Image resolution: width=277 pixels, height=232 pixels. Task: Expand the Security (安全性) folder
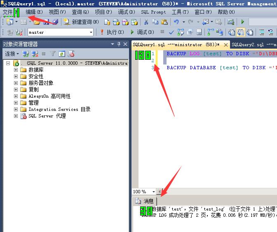pyautogui.click(x=16, y=76)
